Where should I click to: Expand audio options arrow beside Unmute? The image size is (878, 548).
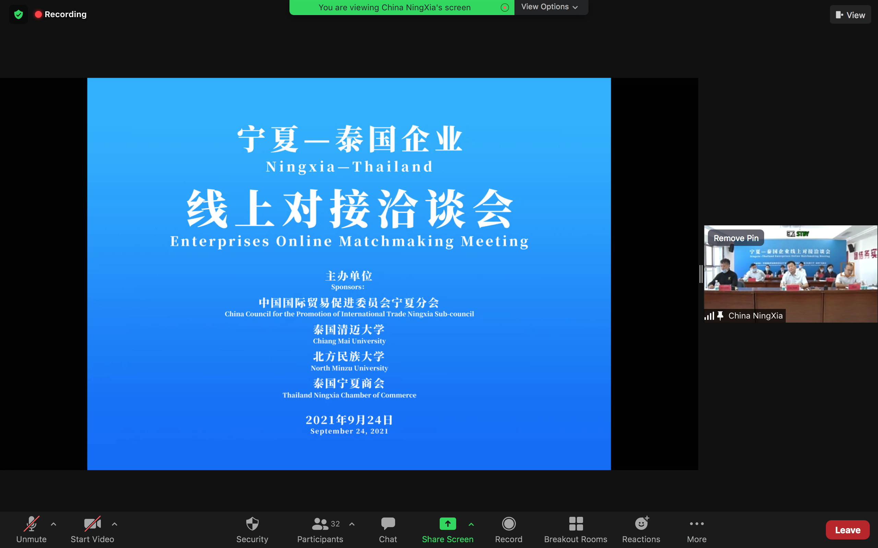(54, 524)
